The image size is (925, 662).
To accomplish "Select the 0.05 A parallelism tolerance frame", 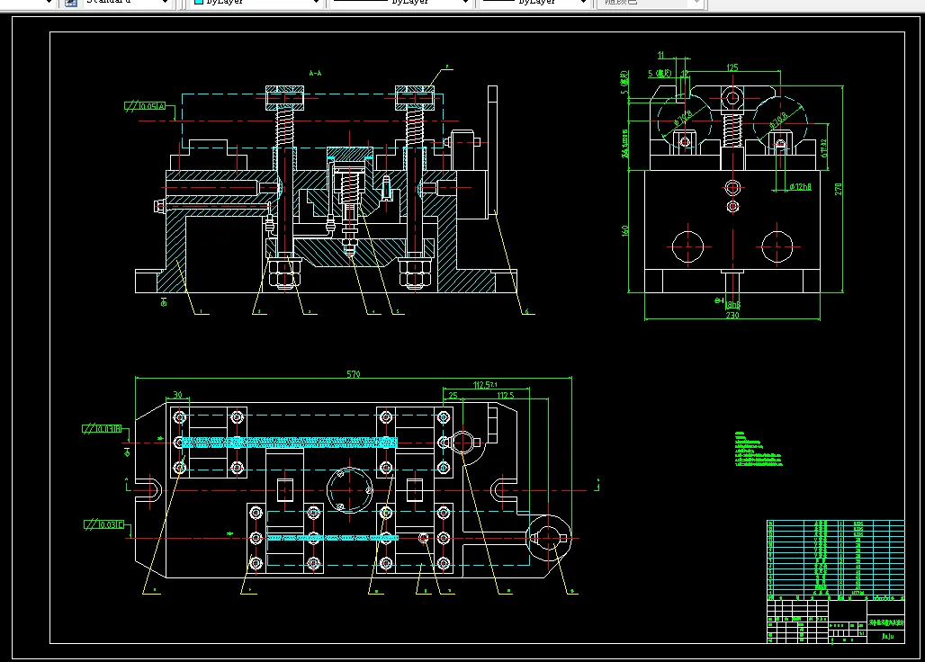I will coord(145,106).
